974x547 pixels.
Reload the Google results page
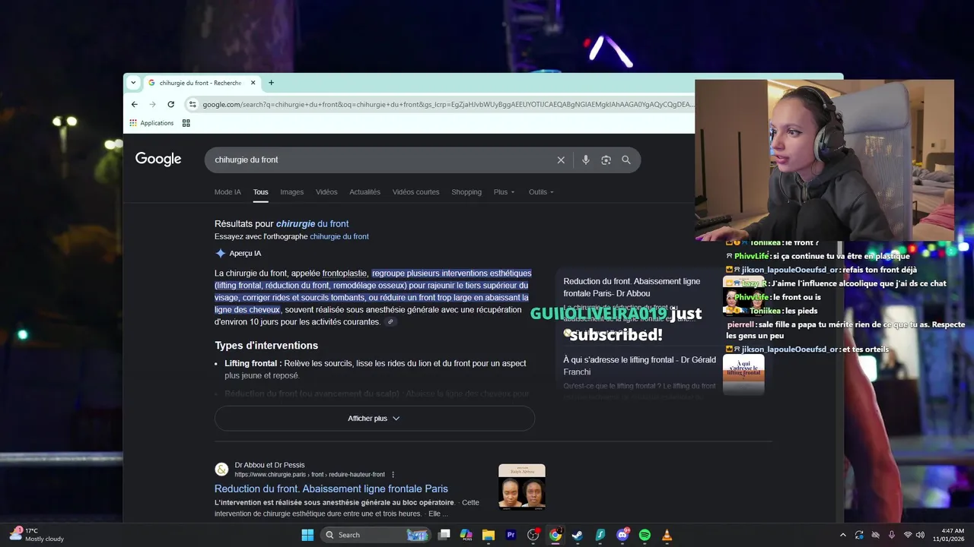170,104
